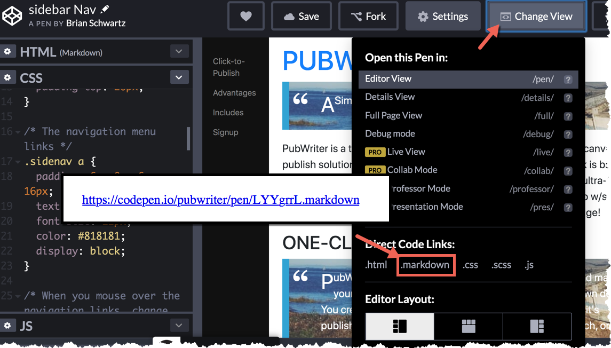
Task: Expand the JS panel dropdown chevron
Action: click(x=179, y=326)
